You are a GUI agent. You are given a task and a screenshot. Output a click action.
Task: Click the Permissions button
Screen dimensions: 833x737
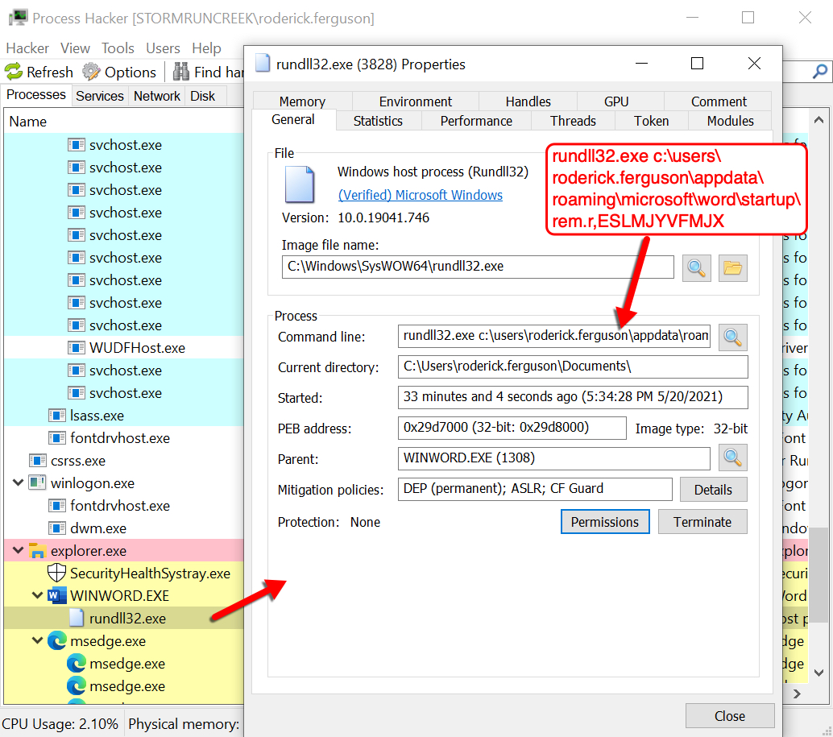coord(605,522)
